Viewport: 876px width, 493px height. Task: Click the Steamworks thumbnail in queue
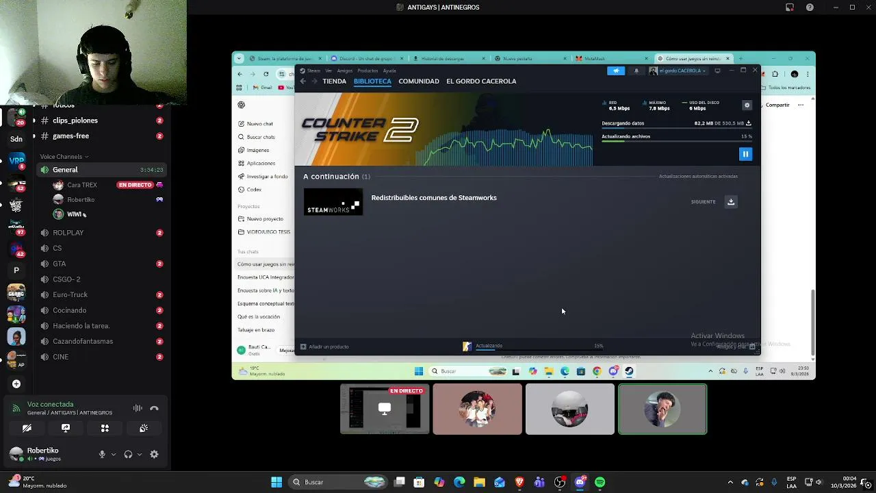333,202
